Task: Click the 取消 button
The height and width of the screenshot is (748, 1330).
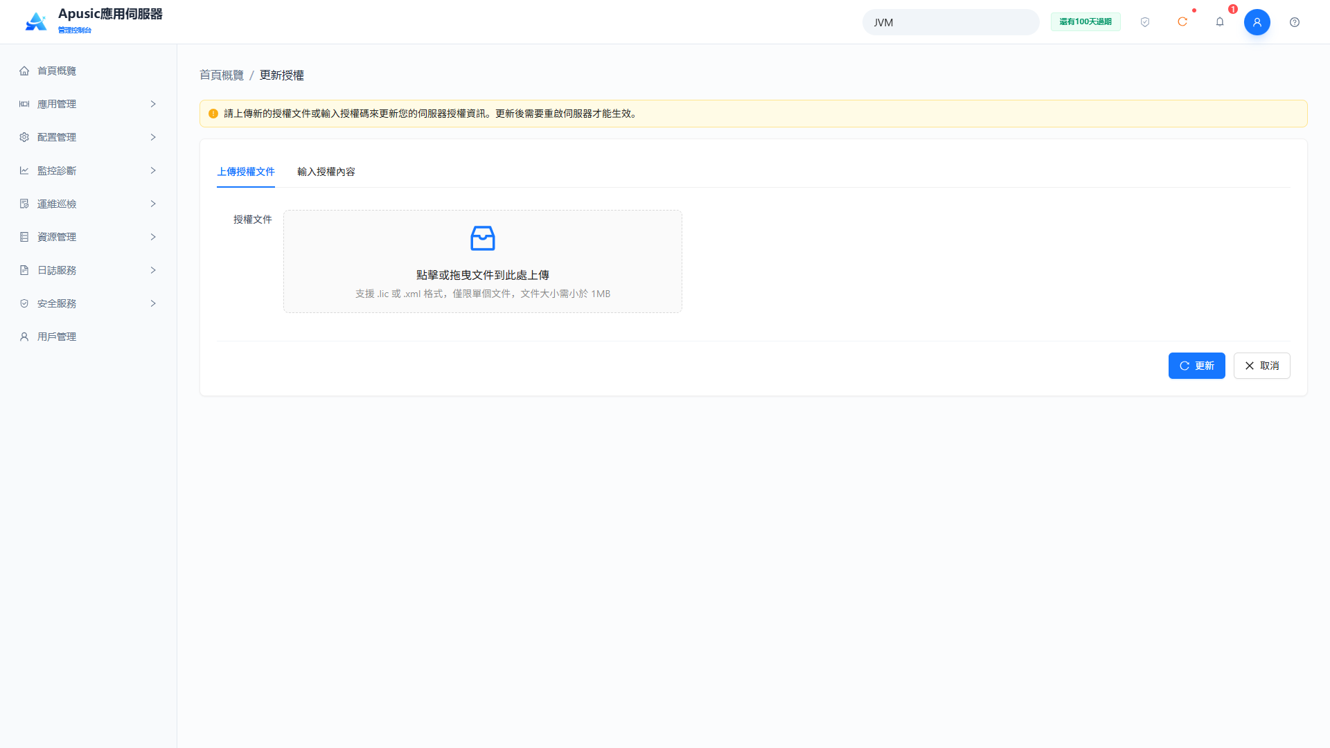Action: coord(1261,366)
